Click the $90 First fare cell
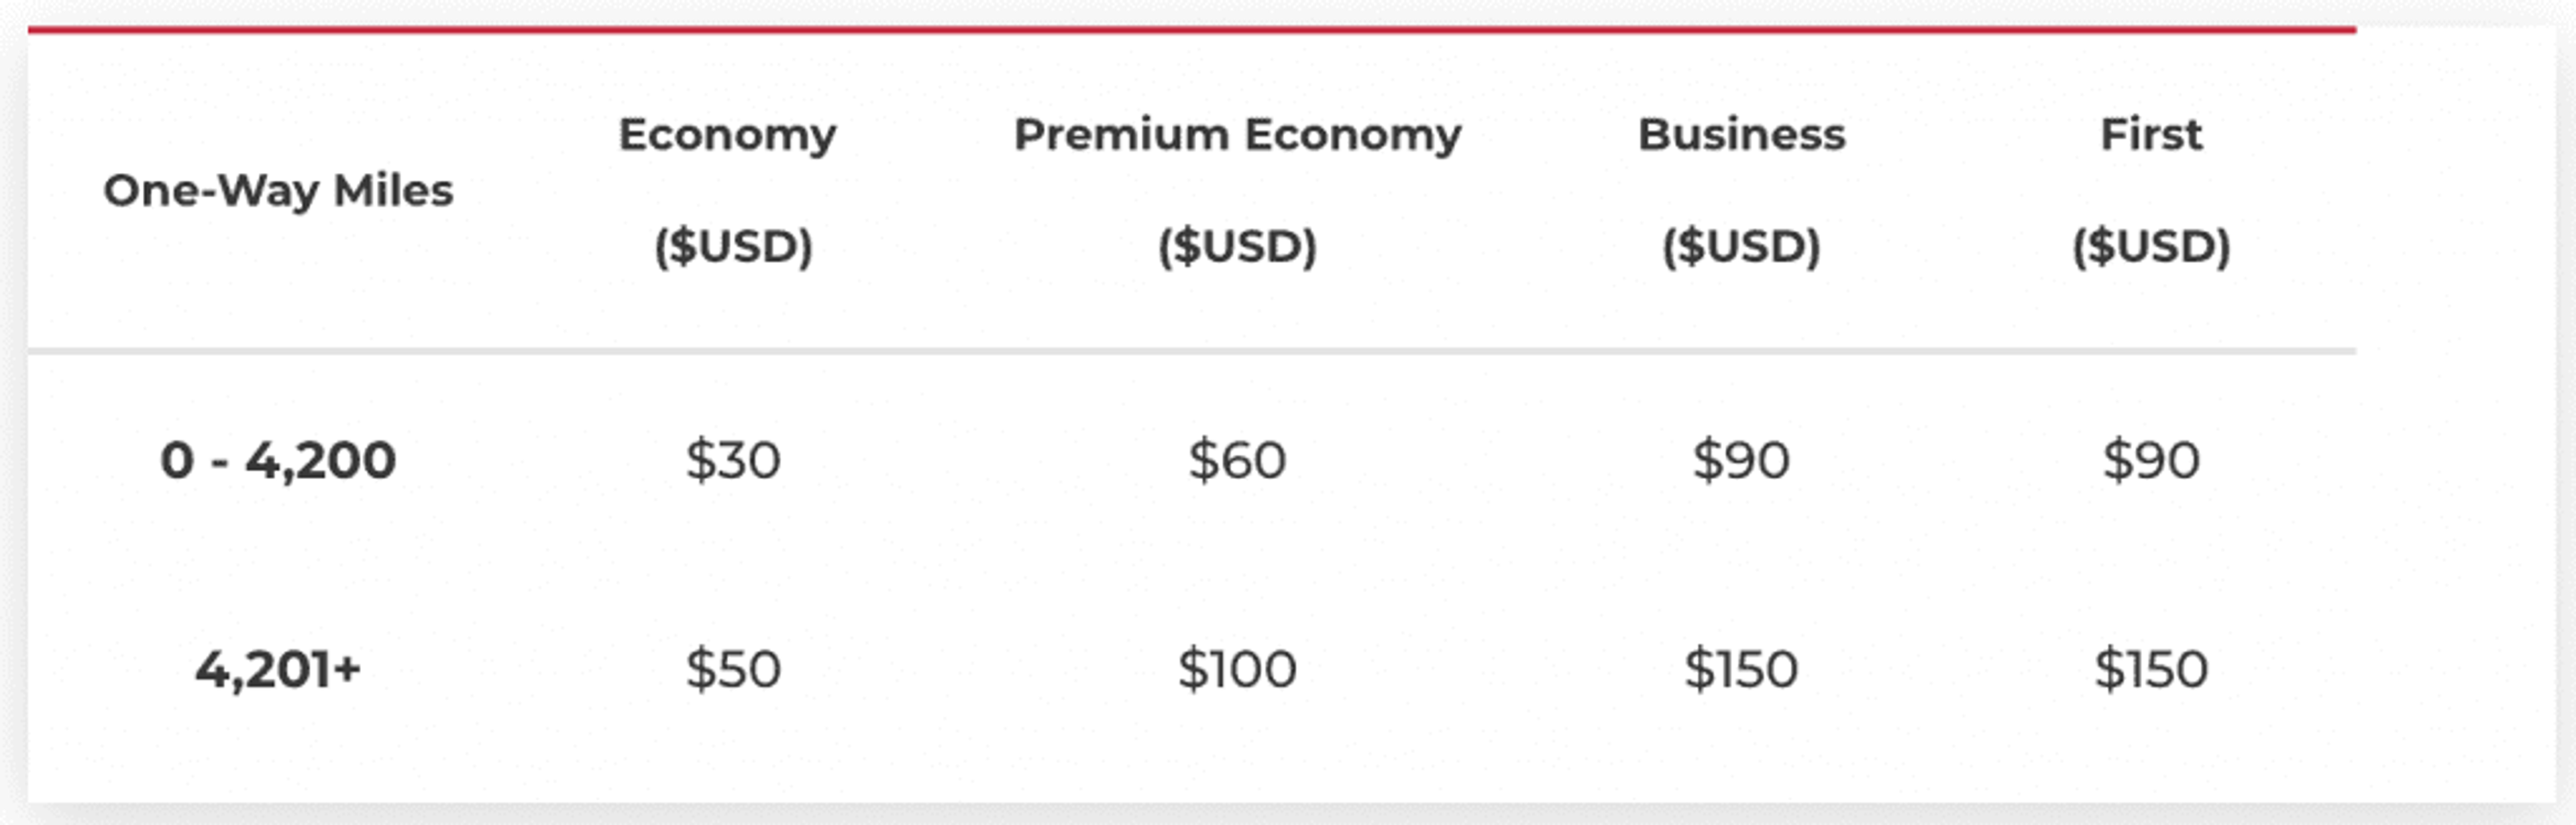The height and width of the screenshot is (825, 2576). pyautogui.click(x=2151, y=461)
